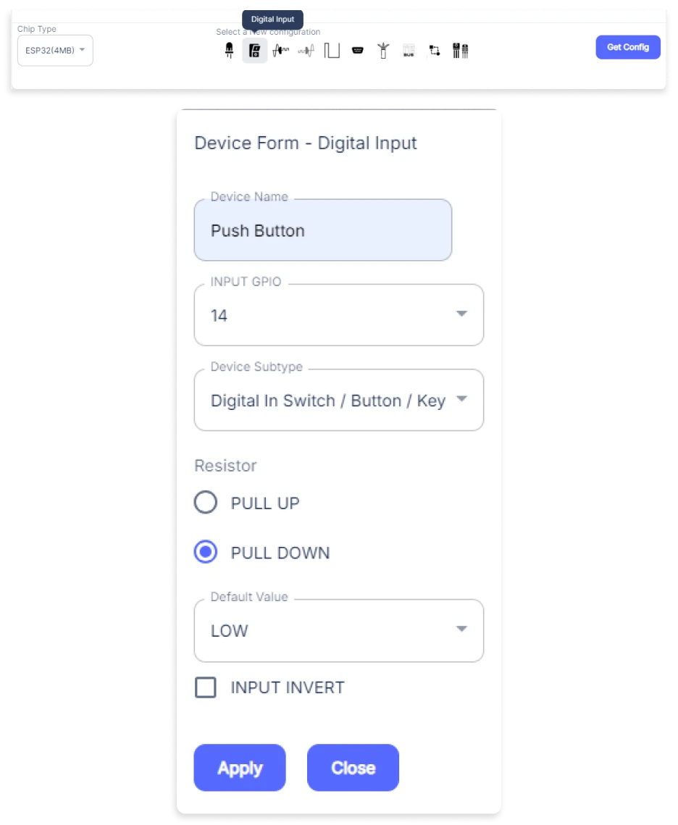Expand the Default Value dropdown

coord(338,630)
